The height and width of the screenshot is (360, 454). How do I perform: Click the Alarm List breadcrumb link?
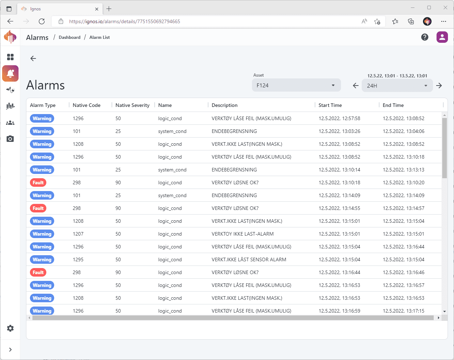coord(99,37)
